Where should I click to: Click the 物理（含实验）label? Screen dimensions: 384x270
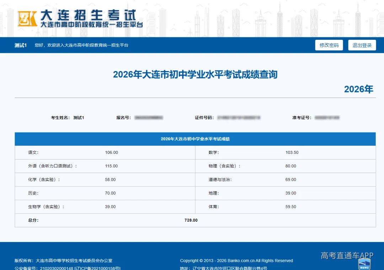pos(224,166)
